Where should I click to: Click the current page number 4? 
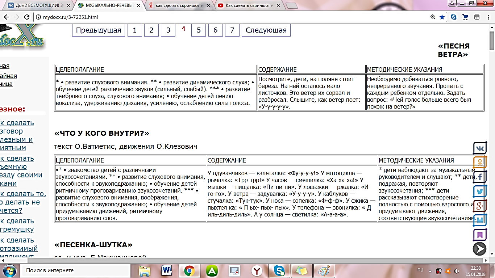[184, 29]
